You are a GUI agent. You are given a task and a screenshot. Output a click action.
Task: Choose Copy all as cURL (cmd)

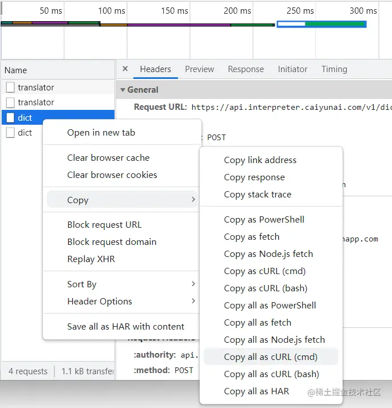click(271, 357)
